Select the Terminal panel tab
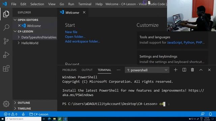 [x=104, y=70]
